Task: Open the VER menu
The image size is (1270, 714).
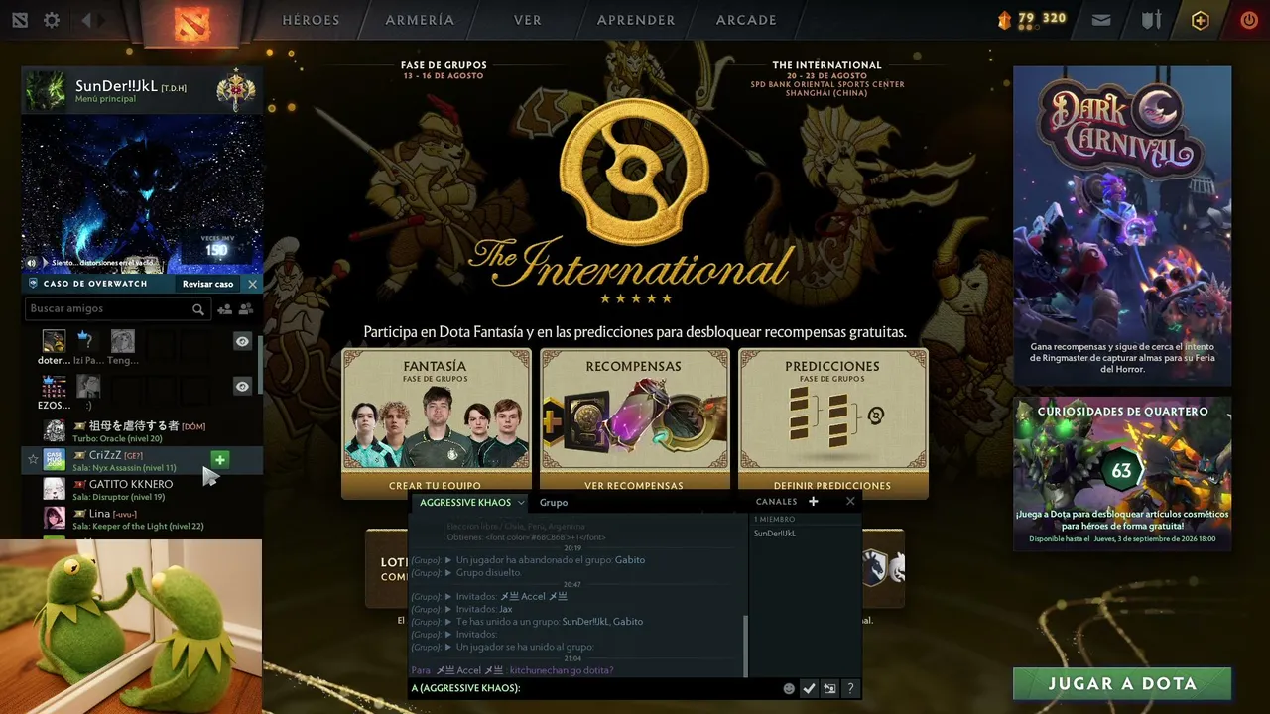Action: click(526, 20)
